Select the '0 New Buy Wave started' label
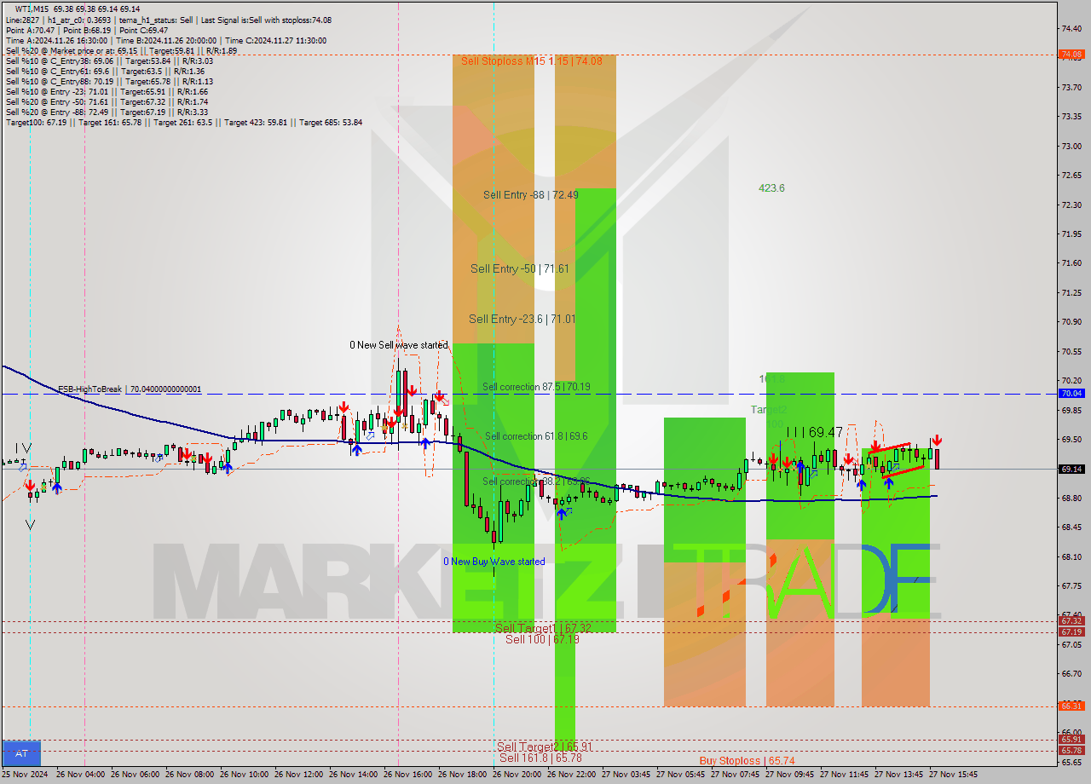 (x=494, y=562)
